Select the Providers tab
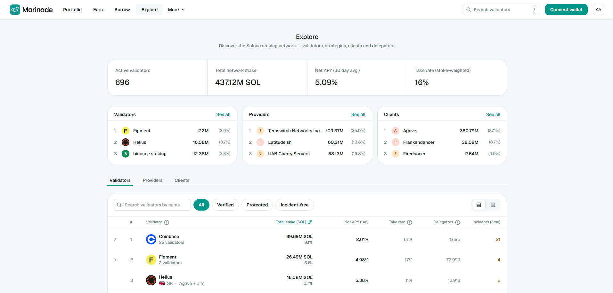 (x=153, y=180)
